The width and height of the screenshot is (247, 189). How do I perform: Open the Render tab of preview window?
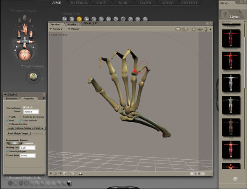click(x=72, y=24)
